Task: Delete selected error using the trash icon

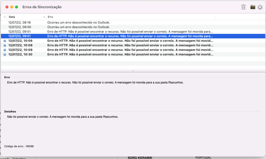Action: point(243,7)
